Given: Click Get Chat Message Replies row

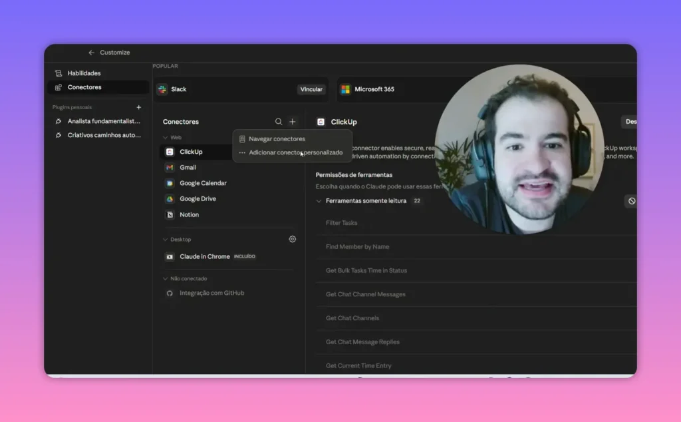Looking at the screenshot, I should click(476, 342).
